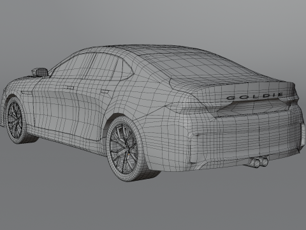Click the side mirror on the car
Image resolution: width=306 pixels, height=230 pixels.
click(40, 72)
